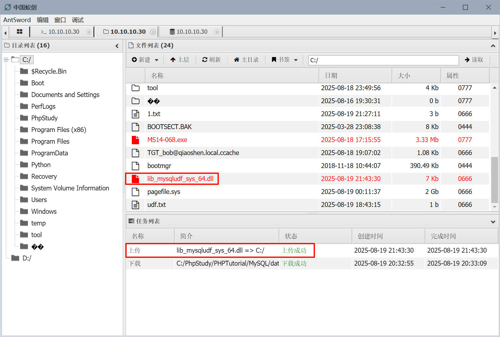Select lib_mysqludf_sys_64.dll in file list
500x337 pixels.
coord(180,179)
